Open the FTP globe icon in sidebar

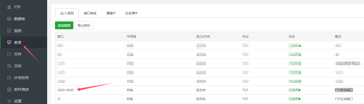pos(9,7)
